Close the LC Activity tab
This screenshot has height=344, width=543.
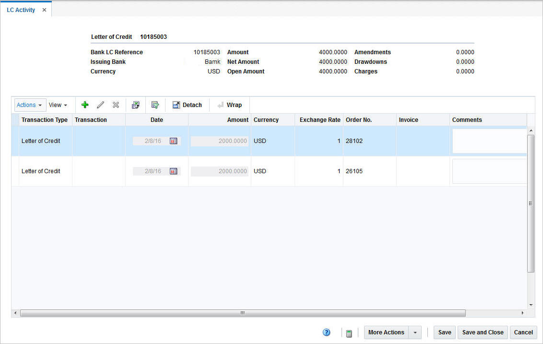point(44,10)
